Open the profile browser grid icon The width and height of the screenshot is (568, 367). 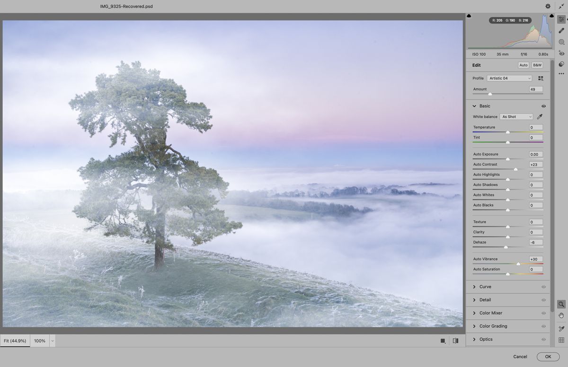(x=541, y=78)
